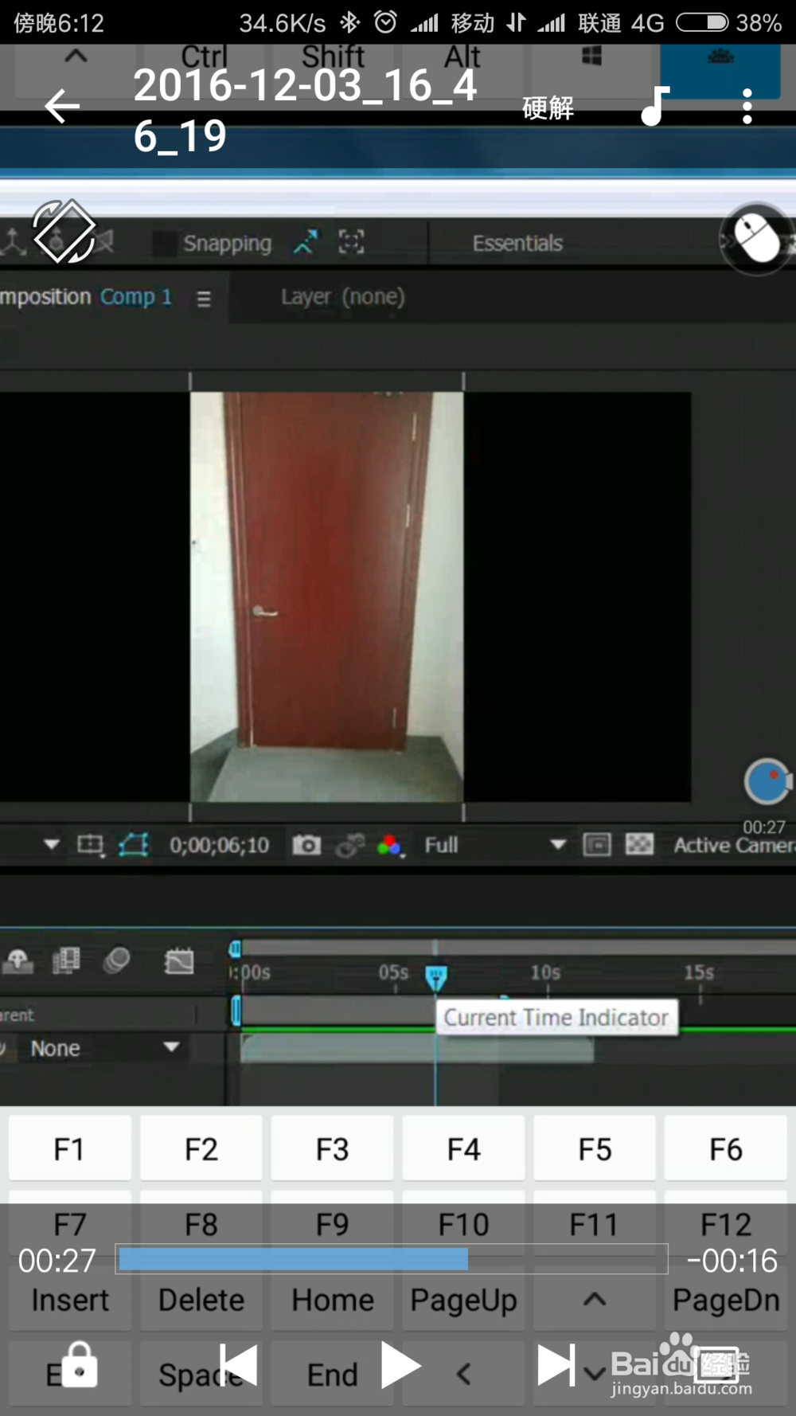The height and width of the screenshot is (1416, 796).
Task: Toggle the transparency grid checkerboard
Action: click(639, 844)
